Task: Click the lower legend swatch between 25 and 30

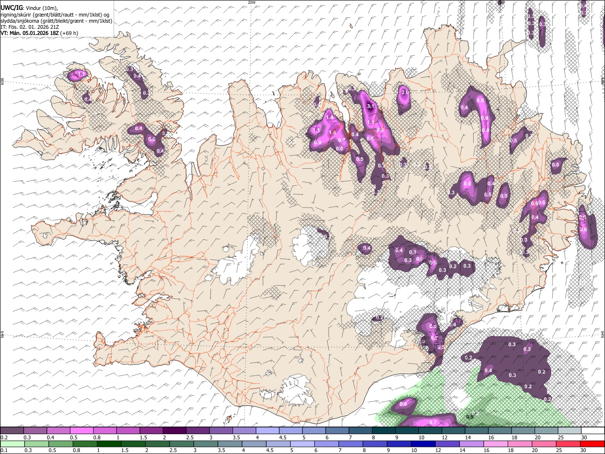Action: (x=569, y=444)
